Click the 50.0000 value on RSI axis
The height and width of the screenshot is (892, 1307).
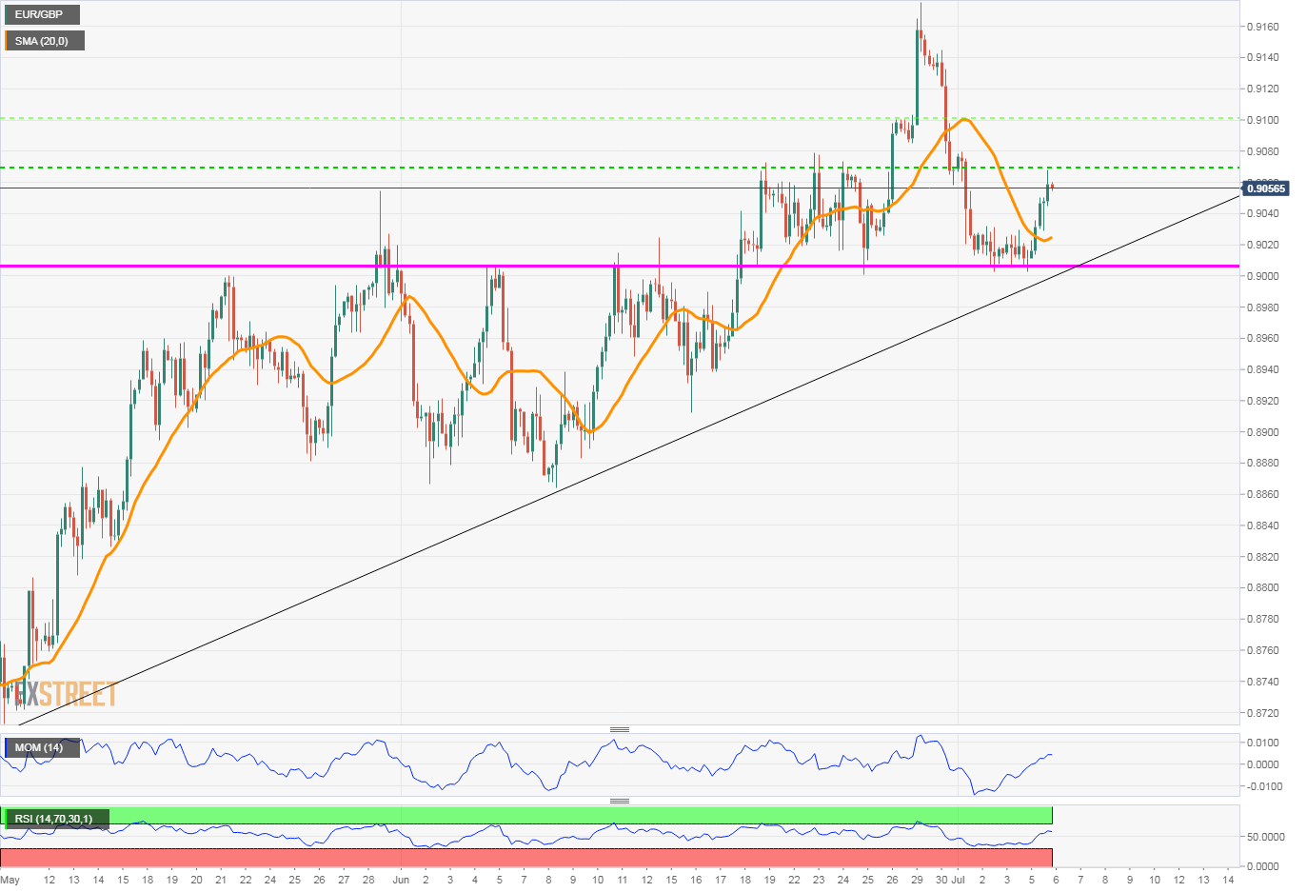pos(1266,837)
